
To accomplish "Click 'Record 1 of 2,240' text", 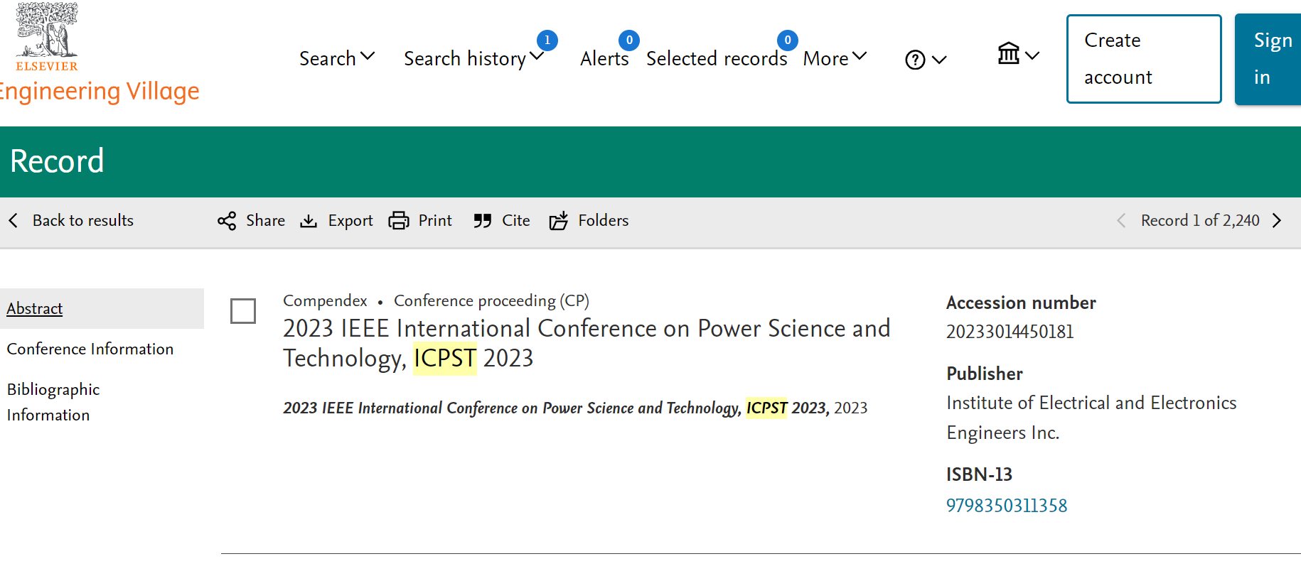I will click(x=1200, y=221).
